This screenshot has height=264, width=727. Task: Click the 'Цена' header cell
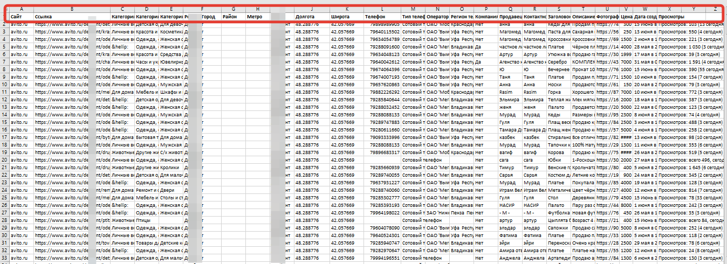coord(626,17)
